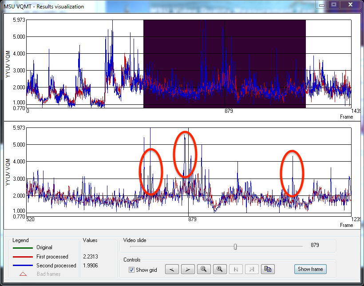Viewport: 364px width, 286px height.
Task: Click the 5.973 max label of upper graph
Action: coord(19,20)
